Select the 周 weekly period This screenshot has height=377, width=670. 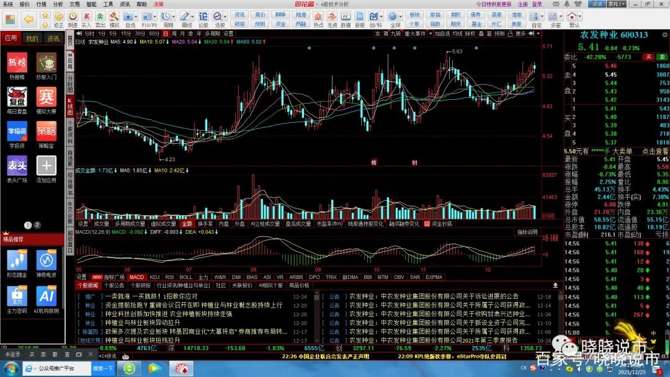point(174,33)
